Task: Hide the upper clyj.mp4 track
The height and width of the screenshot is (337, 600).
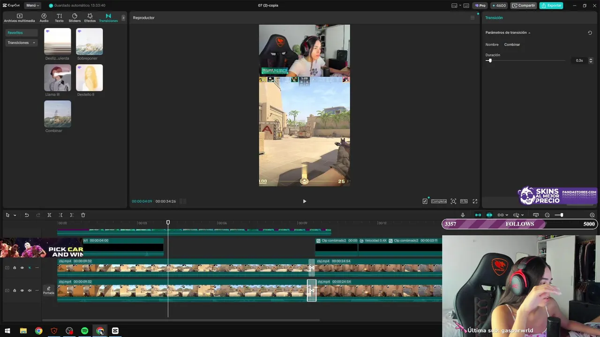Action: 22,268
